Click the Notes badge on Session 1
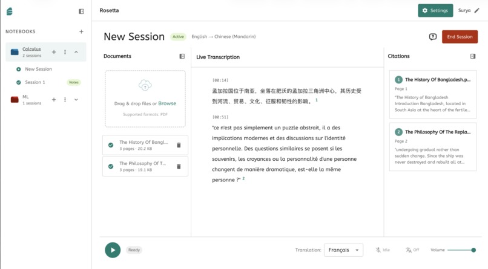Screen dimensions: 488x269 coord(74,82)
